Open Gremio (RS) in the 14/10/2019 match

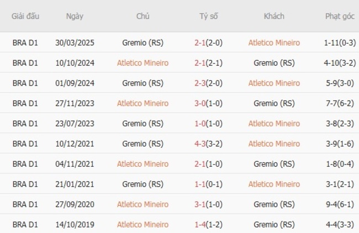pyautogui.click(x=274, y=225)
